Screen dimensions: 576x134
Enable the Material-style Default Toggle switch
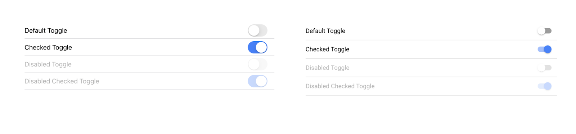(544, 31)
